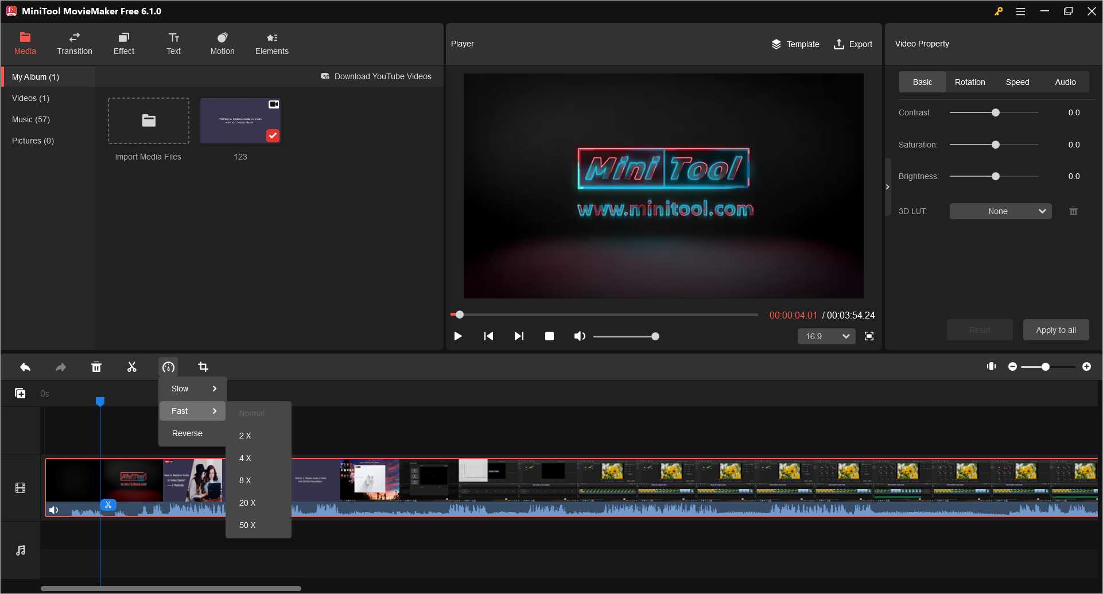The image size is (1103, 594).
Task: Mute the video clip audio on timeline
Action: [53, 510]
